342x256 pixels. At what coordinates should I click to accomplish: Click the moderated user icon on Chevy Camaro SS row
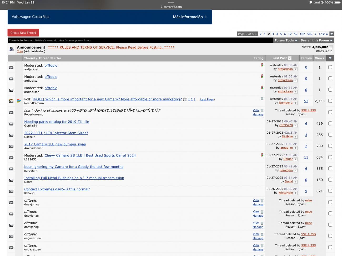coord(262,155)
